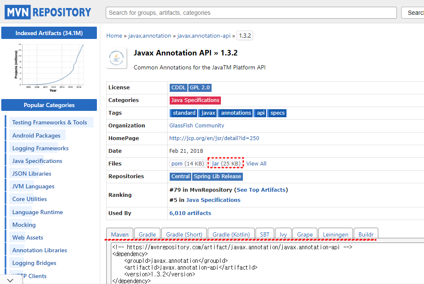Viewport: 424px width, 284px height.
Task: Open Testing Frameworks & Tools category
Action: pos(50,122)
